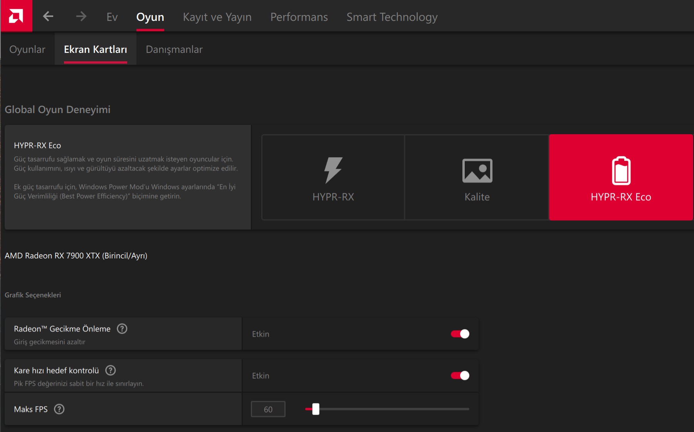Click the Maks FPS value field showing 60
The width and height of the screenshot is (694, 432).
tap(268, 409)
